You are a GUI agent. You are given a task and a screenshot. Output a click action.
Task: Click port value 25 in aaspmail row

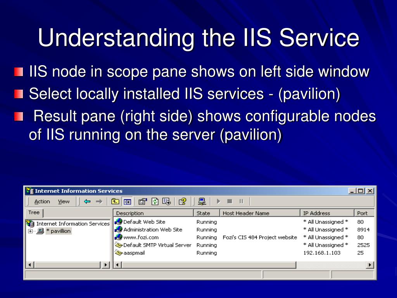[360, 253]
